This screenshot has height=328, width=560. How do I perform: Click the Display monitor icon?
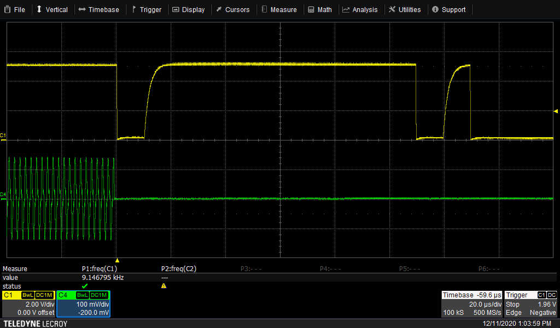pyautogui.click(x=176, y=9)
